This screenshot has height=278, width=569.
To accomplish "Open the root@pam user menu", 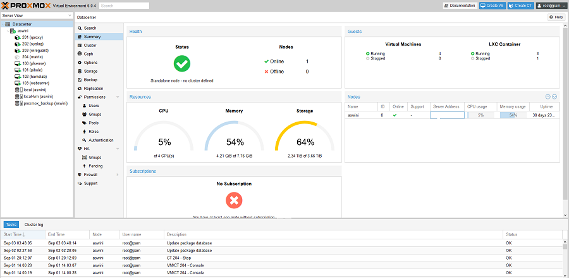I will [551, 6].
